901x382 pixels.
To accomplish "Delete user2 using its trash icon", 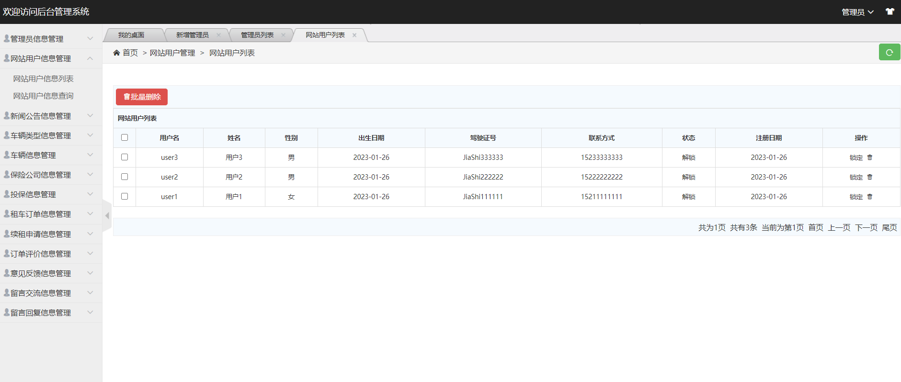I will [x=870, y=177].
